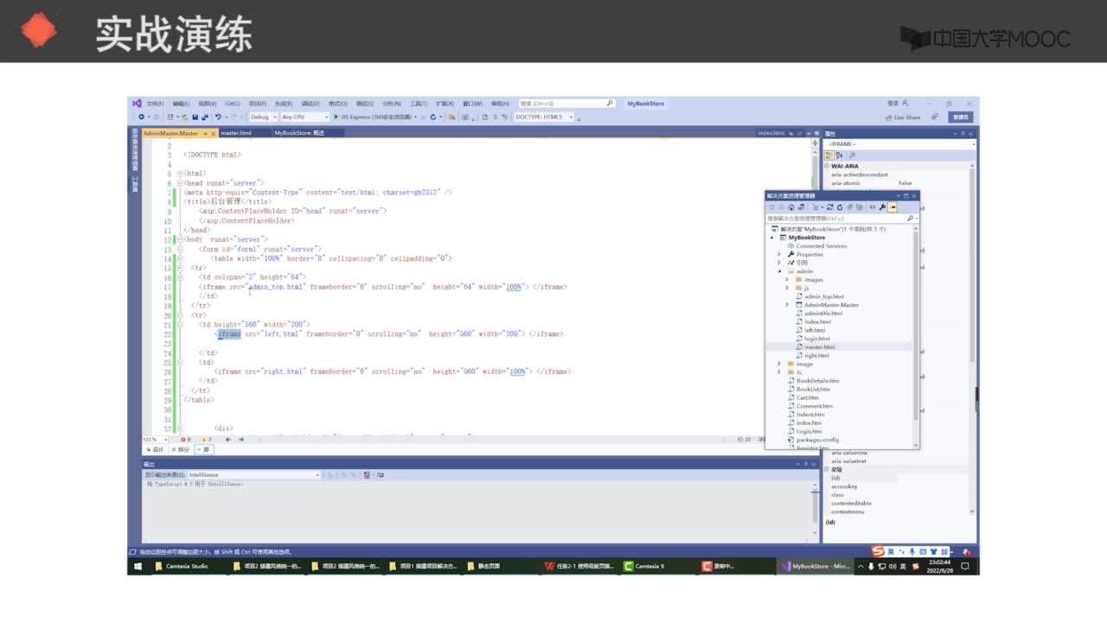This screenshot has width=1107, height=622.
Task: Open the Debug configuration dropdown
Action: [x=263, y=117]
